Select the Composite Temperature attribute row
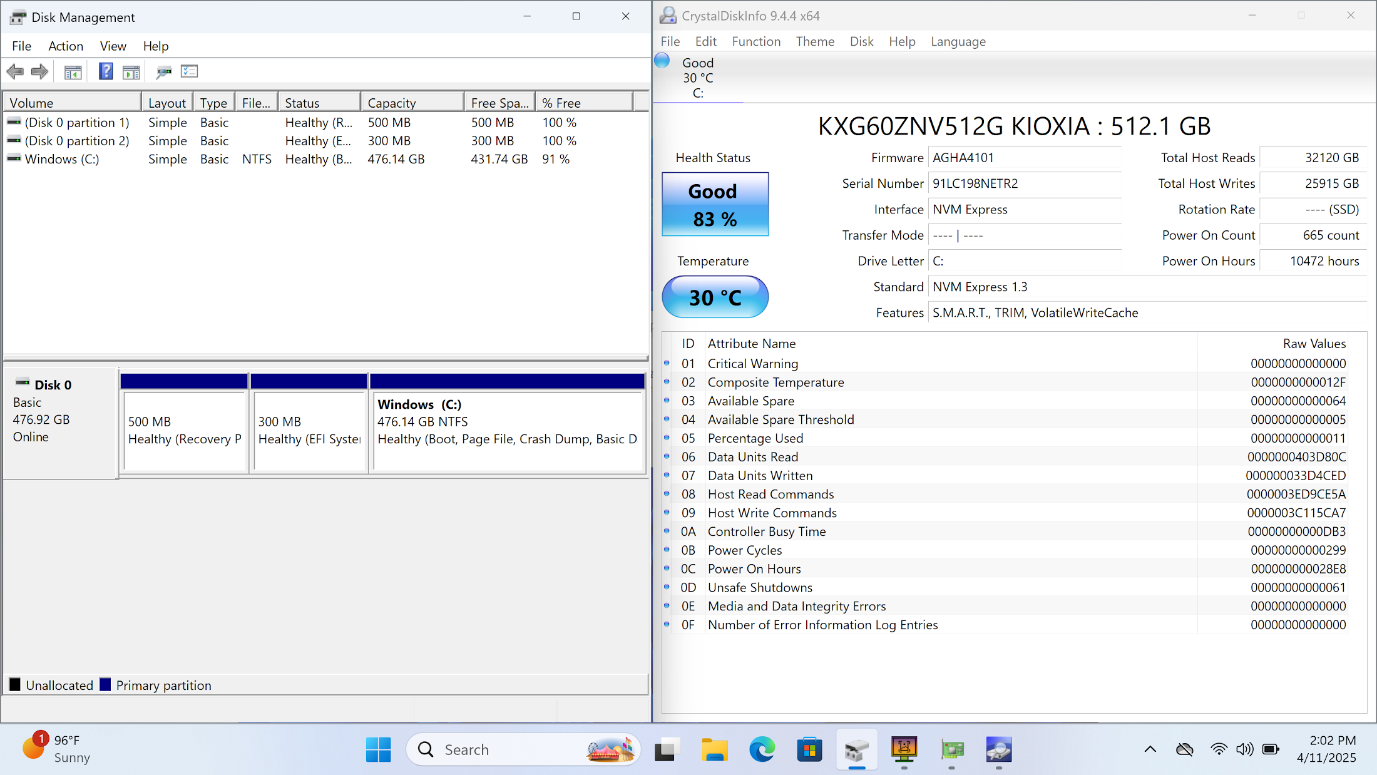This screenshot has width=1377, height=775. click(x=1005, y=382)
